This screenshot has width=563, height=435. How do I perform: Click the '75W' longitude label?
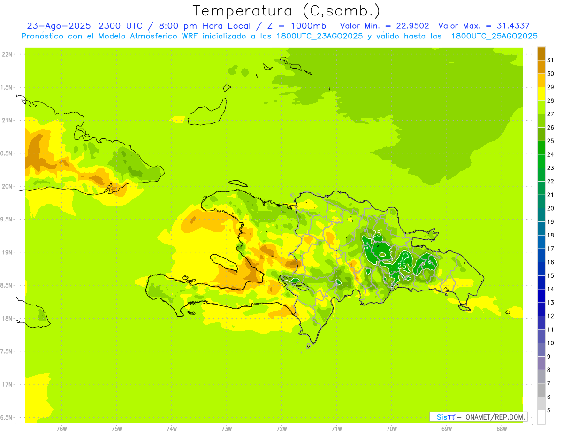(117, 429)
